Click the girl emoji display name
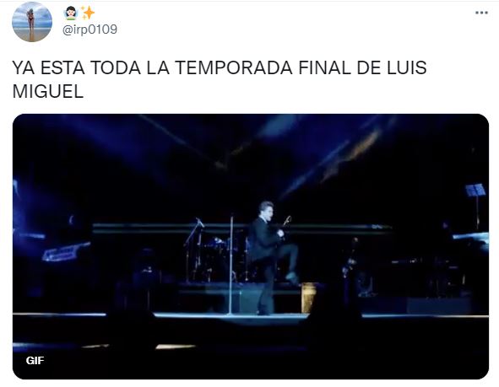This screenshot has height=387, width=499. (71, 13)
